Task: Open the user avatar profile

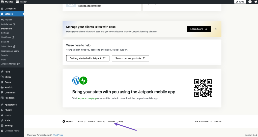Action: 250,2
